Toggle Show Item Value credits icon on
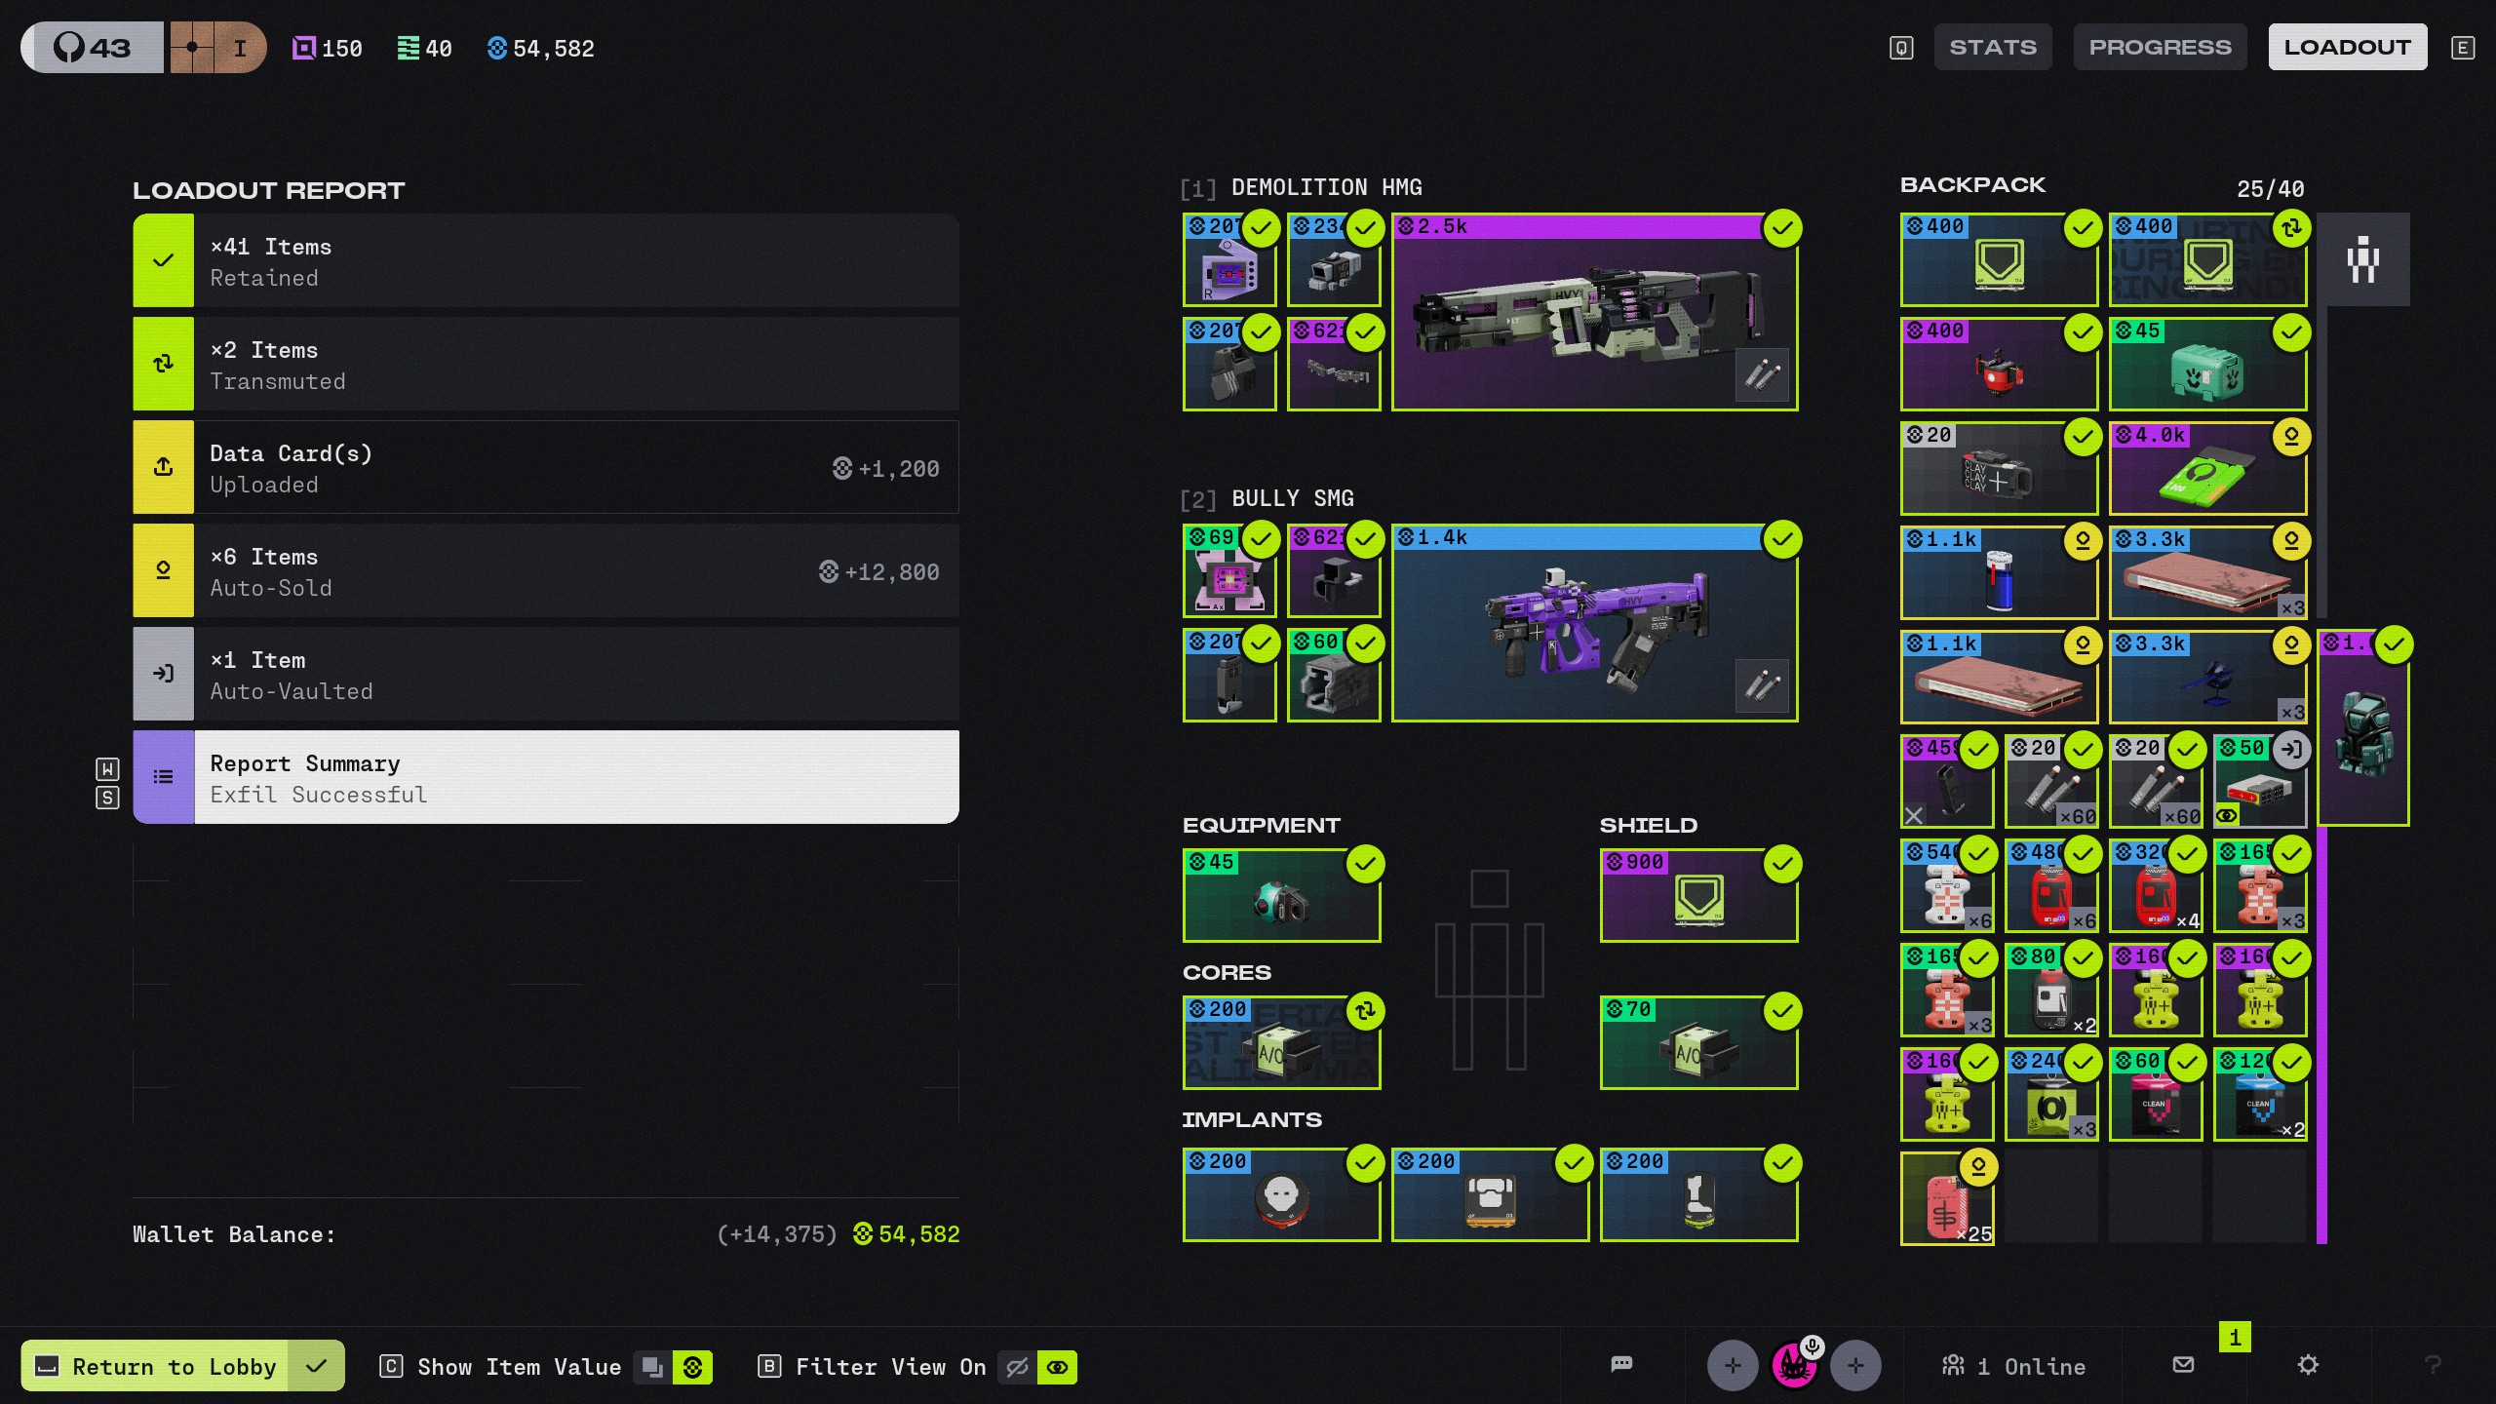 coord(693,1368)
